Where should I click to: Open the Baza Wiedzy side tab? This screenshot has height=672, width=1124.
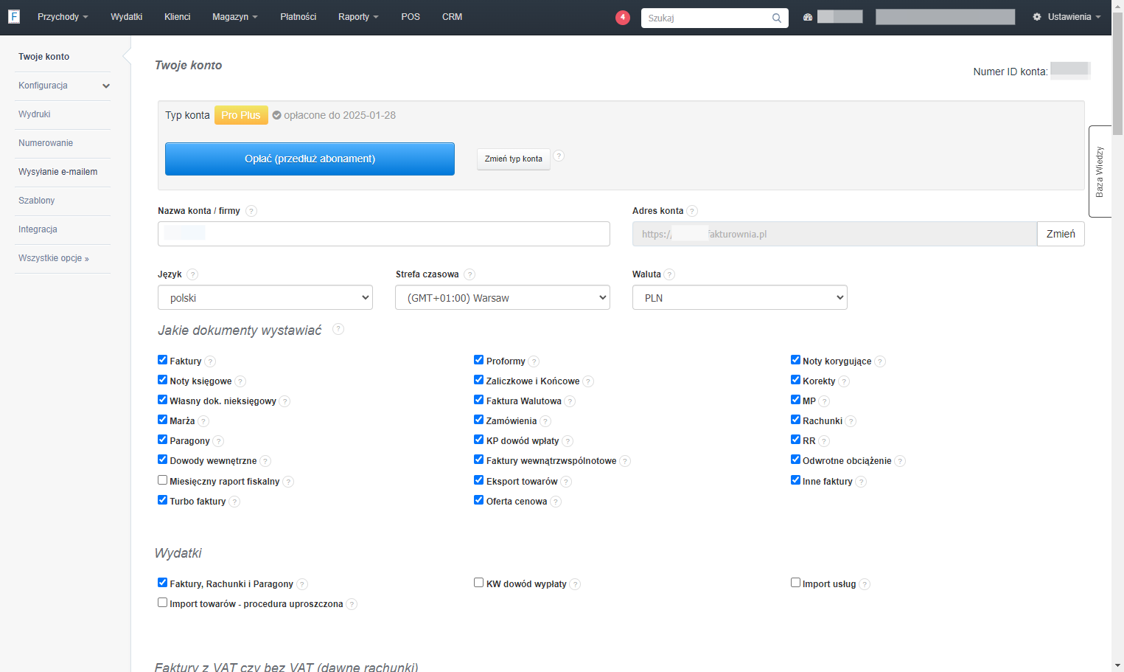point(1100,171)
